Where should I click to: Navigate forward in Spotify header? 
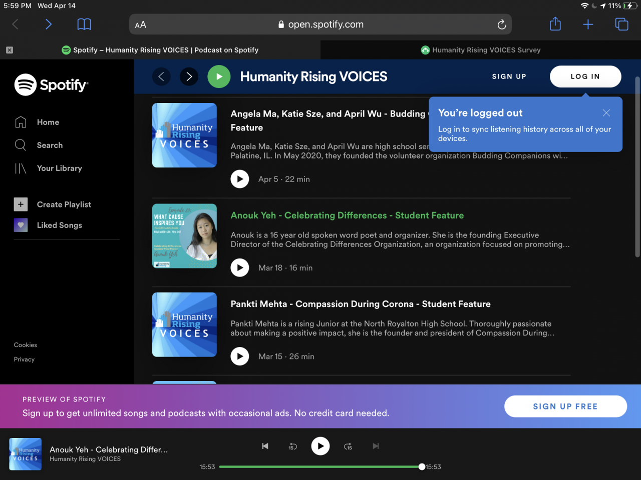click(x=189, y=76)
